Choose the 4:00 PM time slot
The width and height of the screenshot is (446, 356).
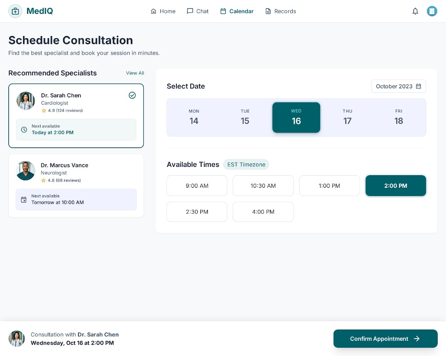263,212
